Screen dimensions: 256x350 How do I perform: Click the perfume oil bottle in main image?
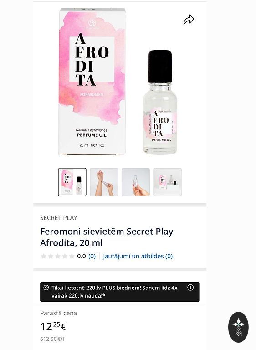click(x=160, y=102)
